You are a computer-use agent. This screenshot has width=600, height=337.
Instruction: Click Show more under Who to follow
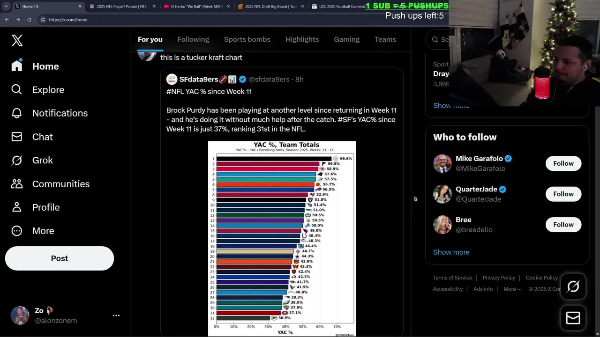point(451,252)
